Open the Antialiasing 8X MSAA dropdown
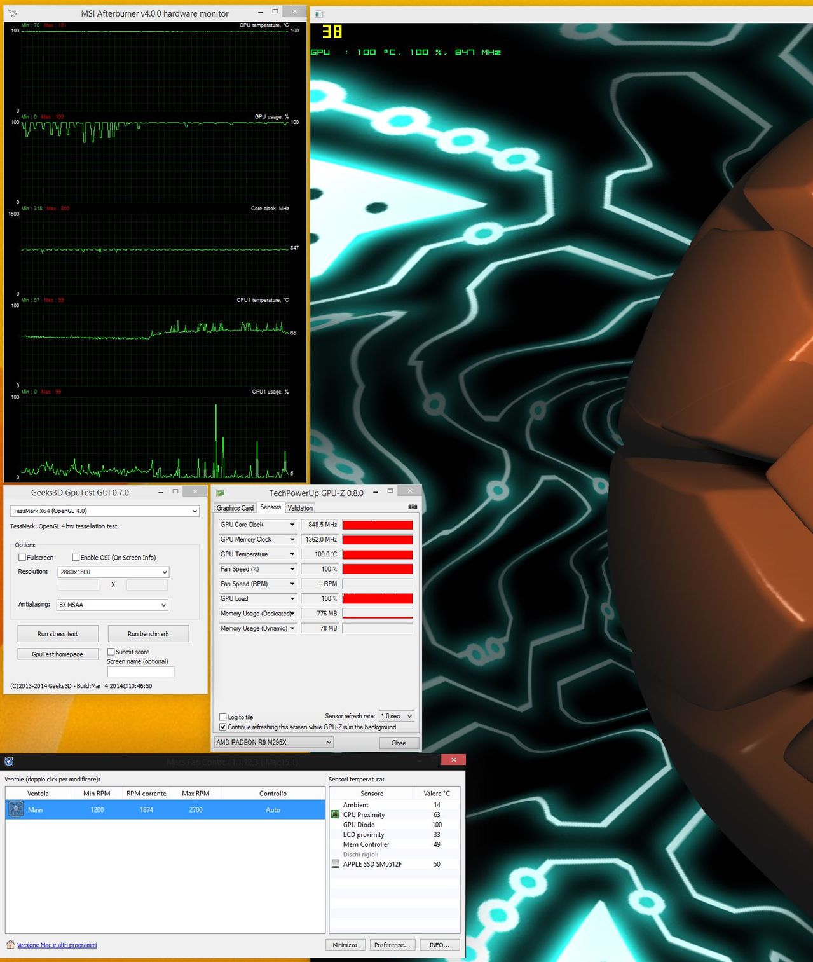The height and width of the screenshot is (962, 813). pos(113,605)
